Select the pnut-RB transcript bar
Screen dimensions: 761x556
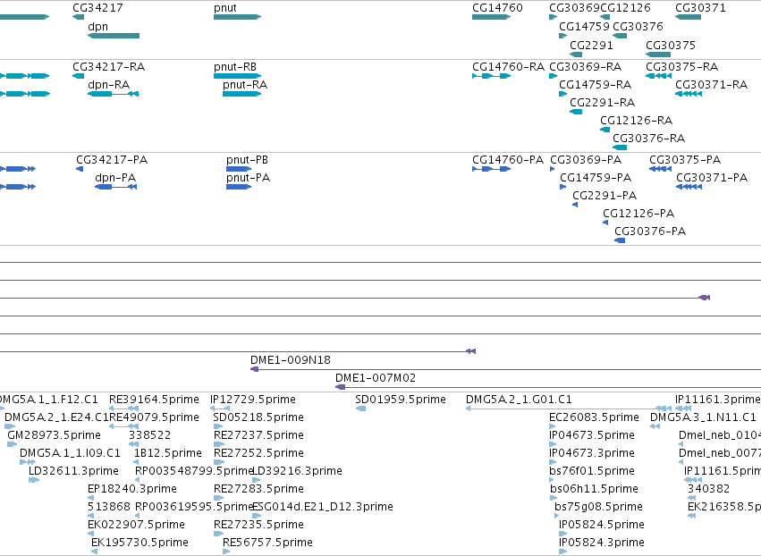coord(237,76)
